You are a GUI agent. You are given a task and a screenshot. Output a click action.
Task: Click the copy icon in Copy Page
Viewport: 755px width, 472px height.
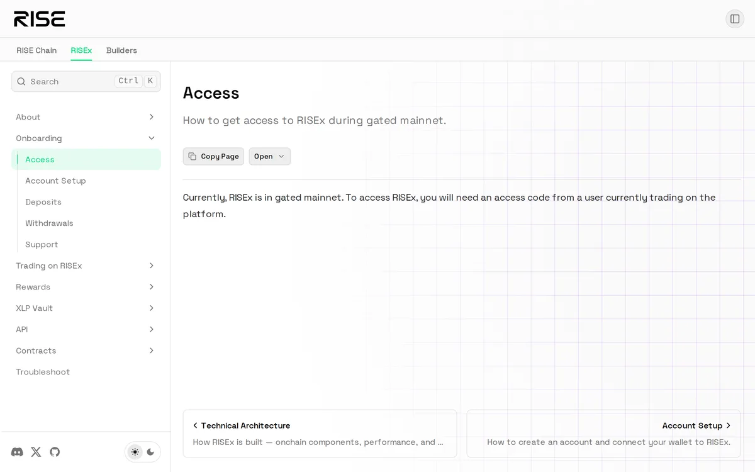(193, 156)
